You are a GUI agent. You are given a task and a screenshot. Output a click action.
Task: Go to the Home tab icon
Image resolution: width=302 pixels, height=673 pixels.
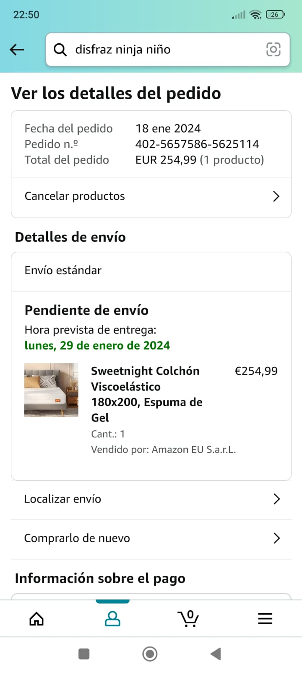(x=36, y=619)
